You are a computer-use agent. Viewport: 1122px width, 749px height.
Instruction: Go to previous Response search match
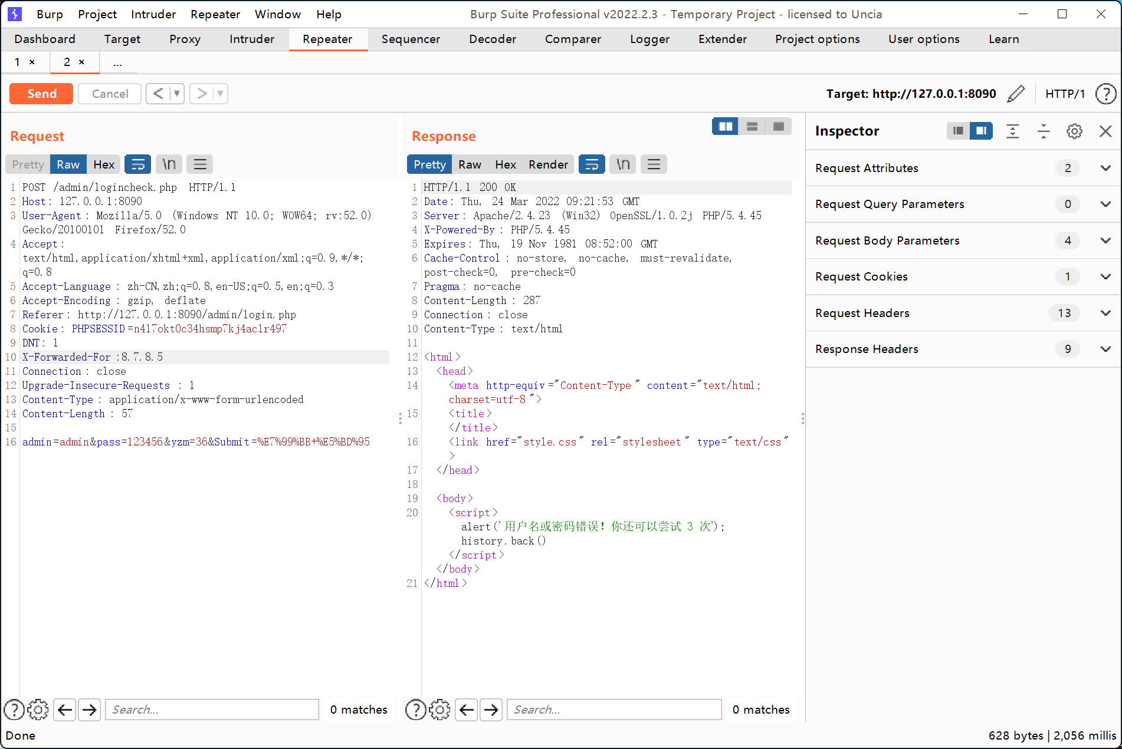coord(467,710)
